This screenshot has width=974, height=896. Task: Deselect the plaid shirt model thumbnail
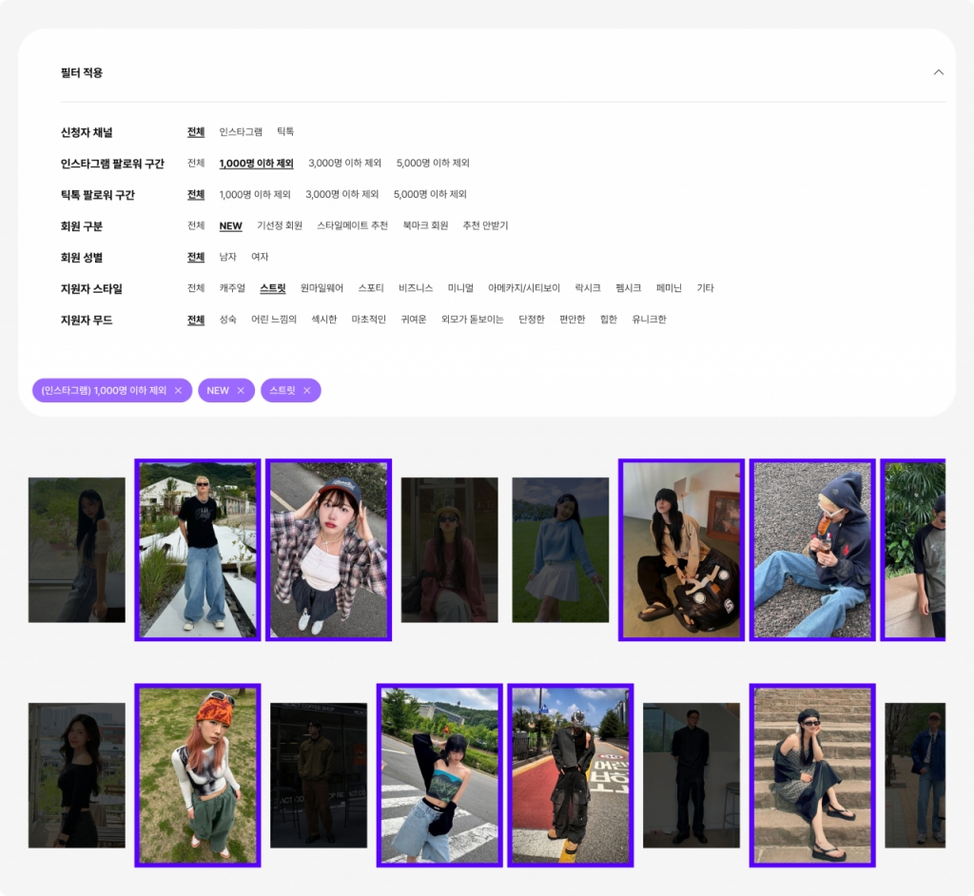click(x=328, y=550)
